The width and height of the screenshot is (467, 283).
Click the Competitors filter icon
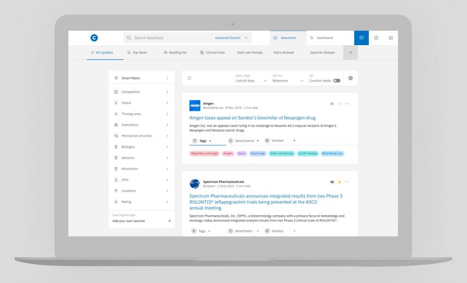click(116, 92)
